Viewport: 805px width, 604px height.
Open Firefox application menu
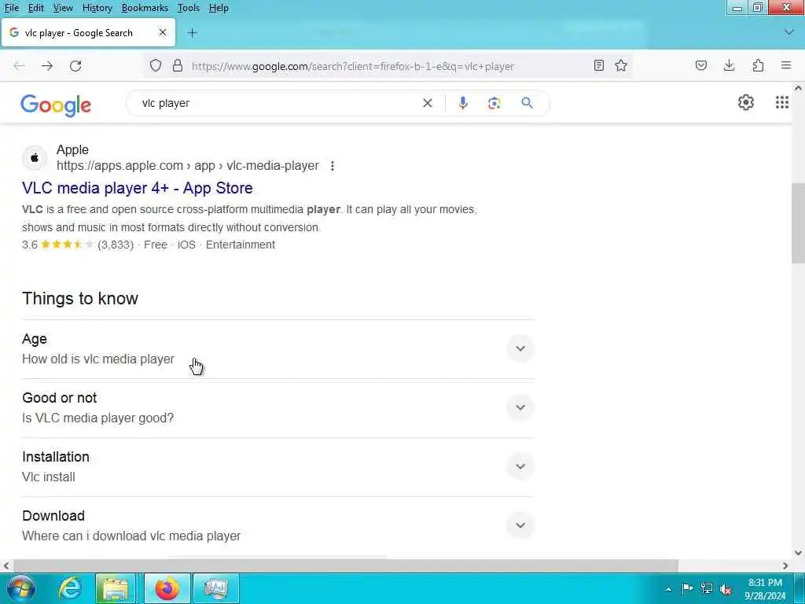[786, 65]
